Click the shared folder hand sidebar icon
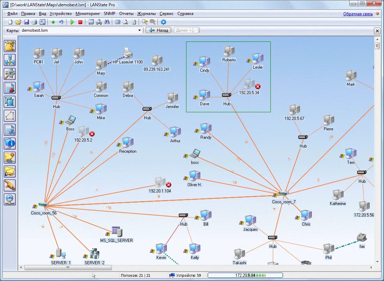Viewport: 384px width, 281px height. pos(10,172)
